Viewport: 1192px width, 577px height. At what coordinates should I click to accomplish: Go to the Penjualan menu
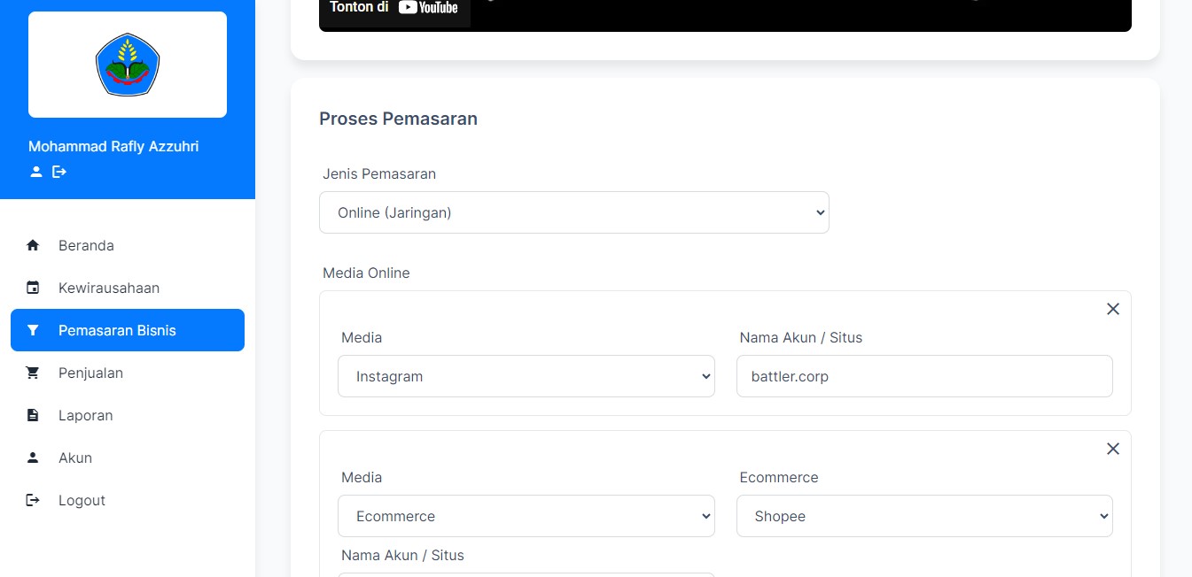[x=90, y=373]
